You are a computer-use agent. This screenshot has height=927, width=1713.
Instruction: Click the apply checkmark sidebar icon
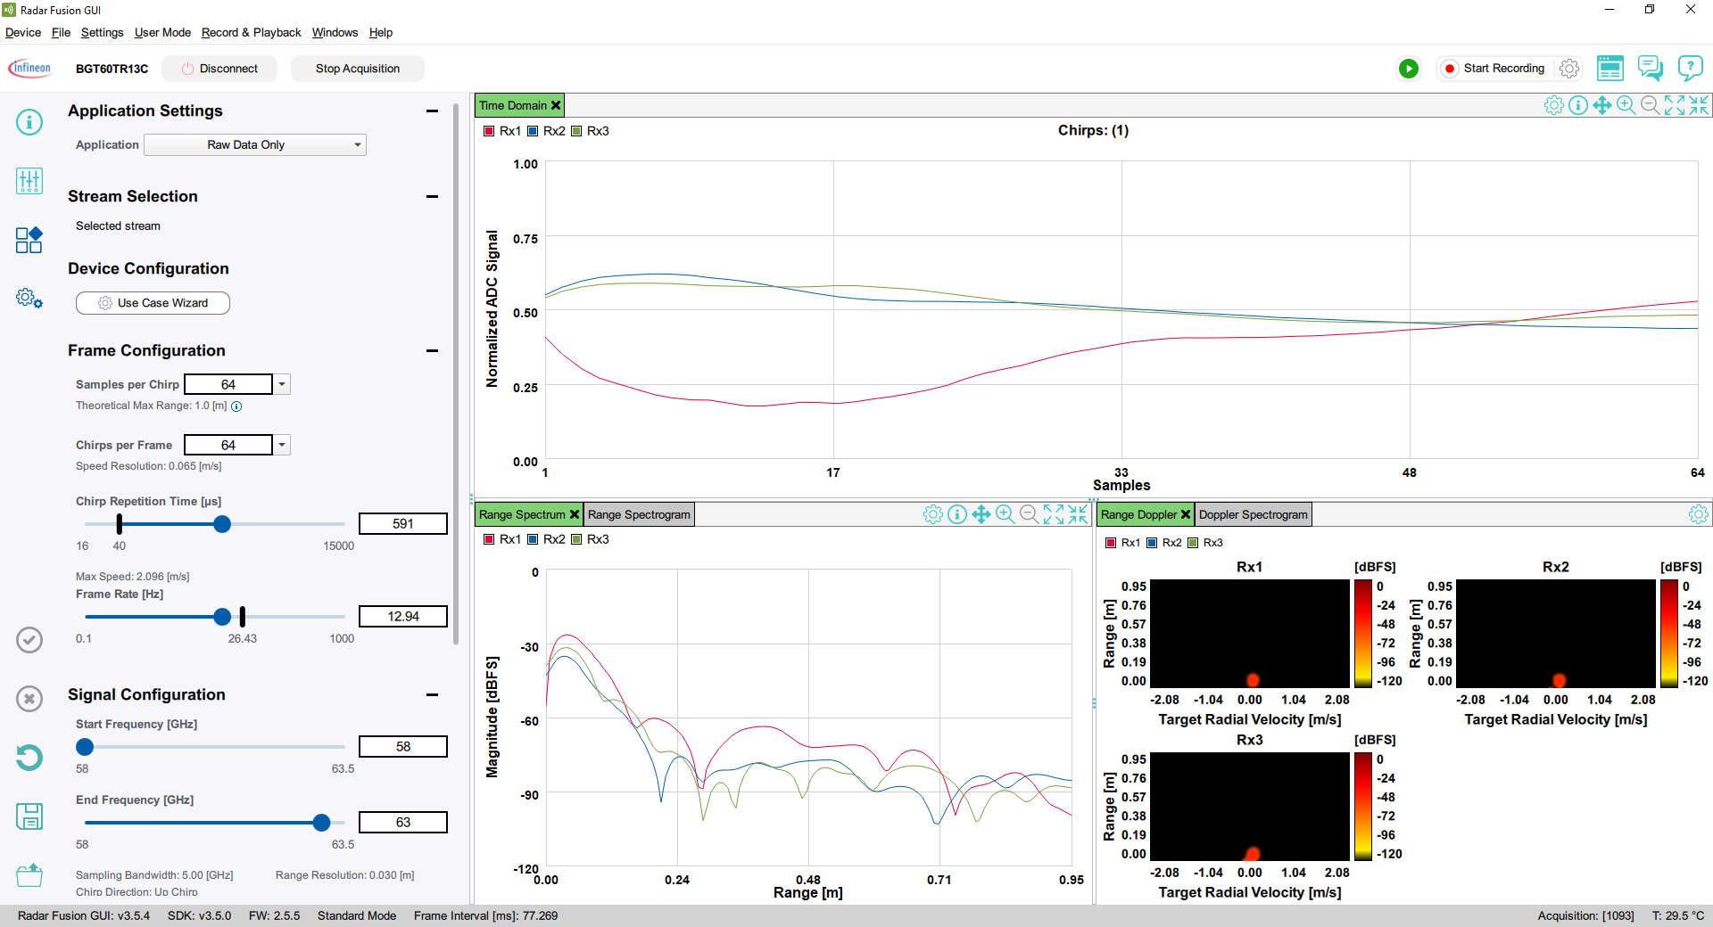29,640
